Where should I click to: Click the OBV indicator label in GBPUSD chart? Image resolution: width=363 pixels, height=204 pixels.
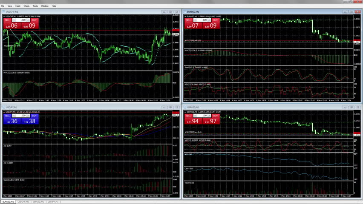point(189,169)
